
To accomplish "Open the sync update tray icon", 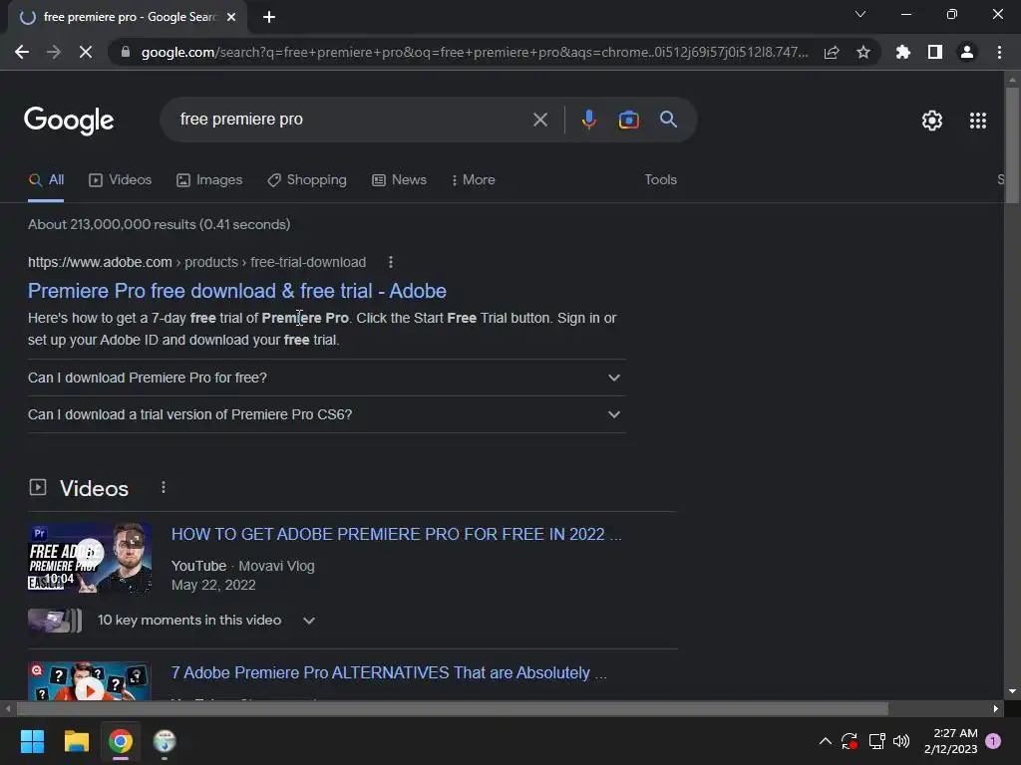I will pos(850,741).
